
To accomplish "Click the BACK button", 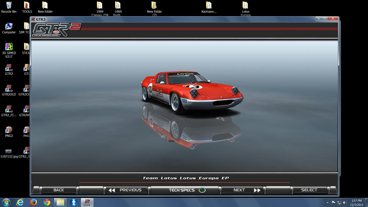I will pyautogui.click(x=59, y=190).
